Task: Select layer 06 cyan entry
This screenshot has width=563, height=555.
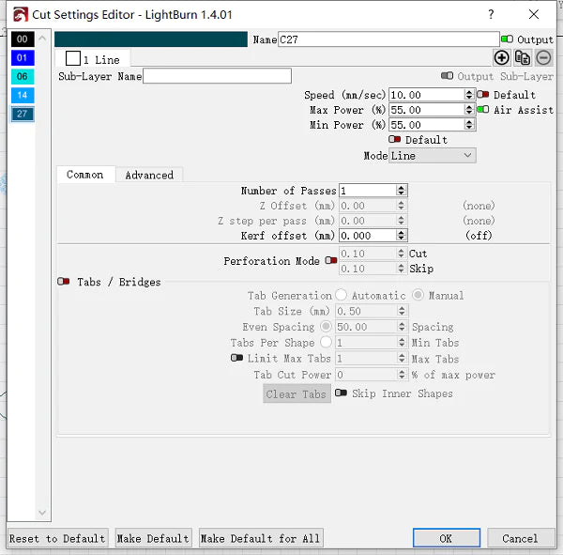Action: (23, 77)
